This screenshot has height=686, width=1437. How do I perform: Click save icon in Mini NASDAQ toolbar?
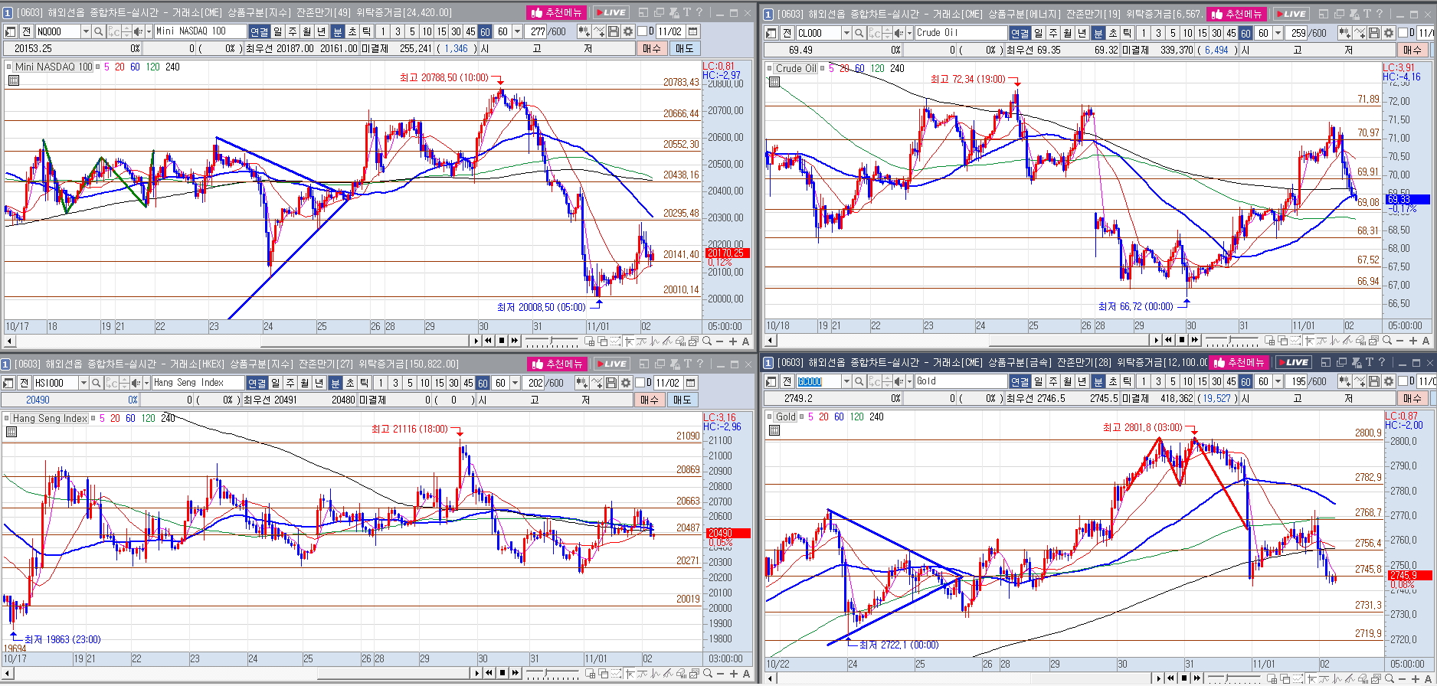tap(614, 31)
